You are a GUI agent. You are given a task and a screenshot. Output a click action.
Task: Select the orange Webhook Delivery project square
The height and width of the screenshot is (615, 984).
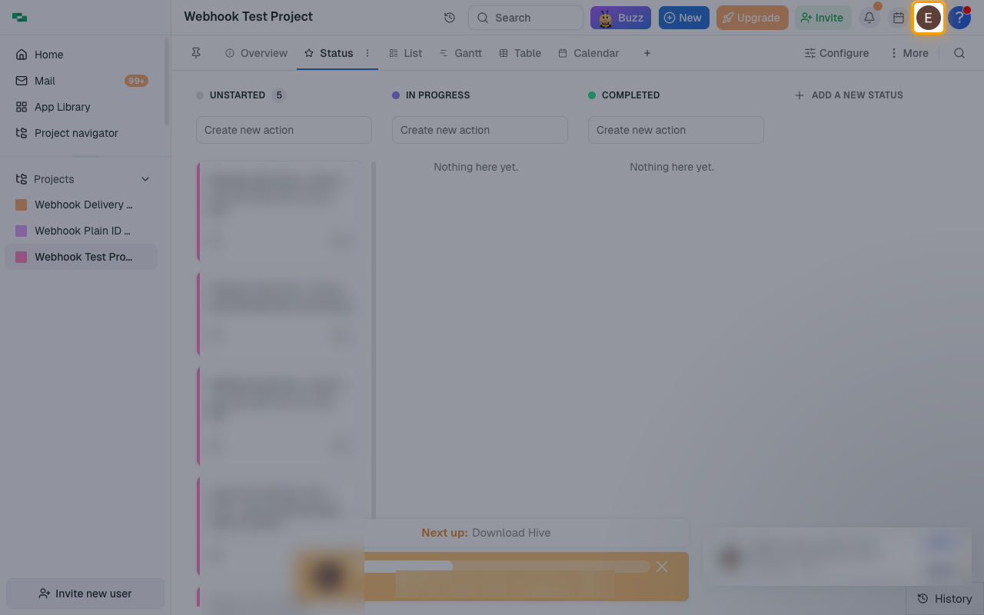coord(22,204)
